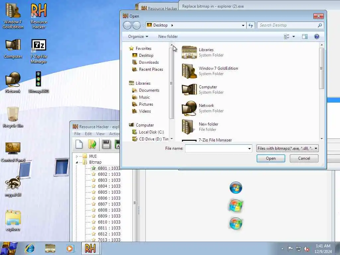
Task: Open the address bar history dropdown
Action: pyautogui.click(x=243, y=25)
